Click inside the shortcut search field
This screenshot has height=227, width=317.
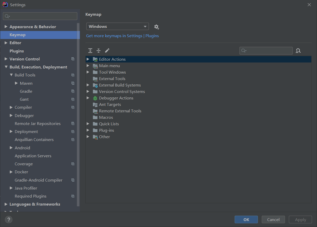coord(266,51)
